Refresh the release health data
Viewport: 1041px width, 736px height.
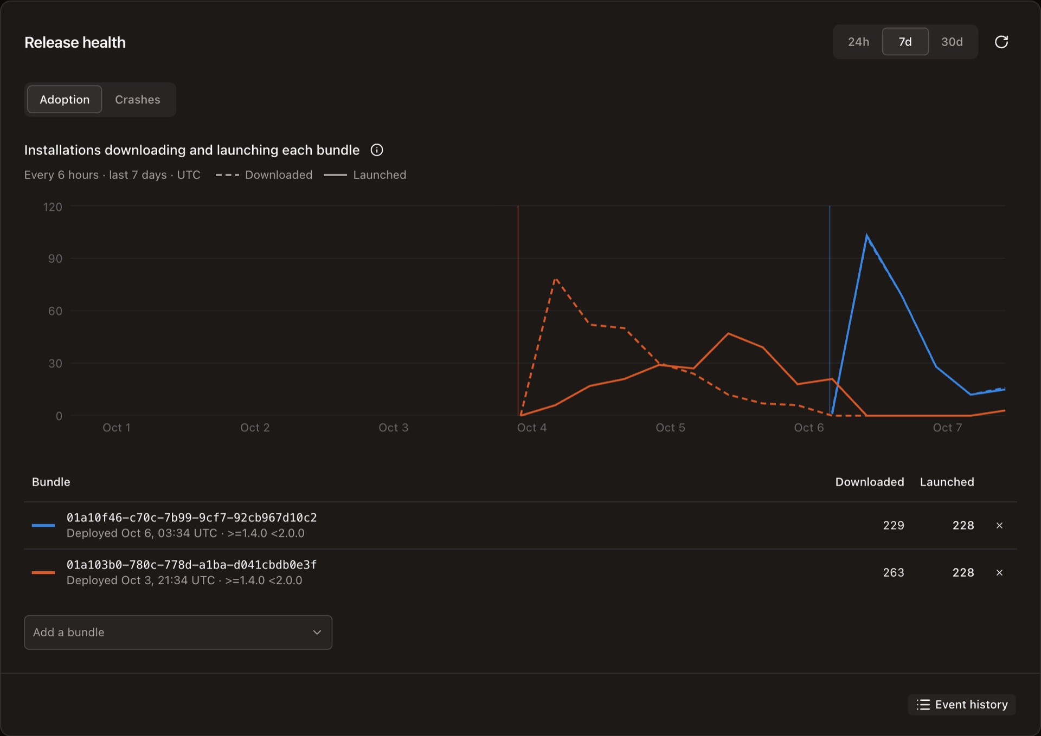coord(1001,42)
